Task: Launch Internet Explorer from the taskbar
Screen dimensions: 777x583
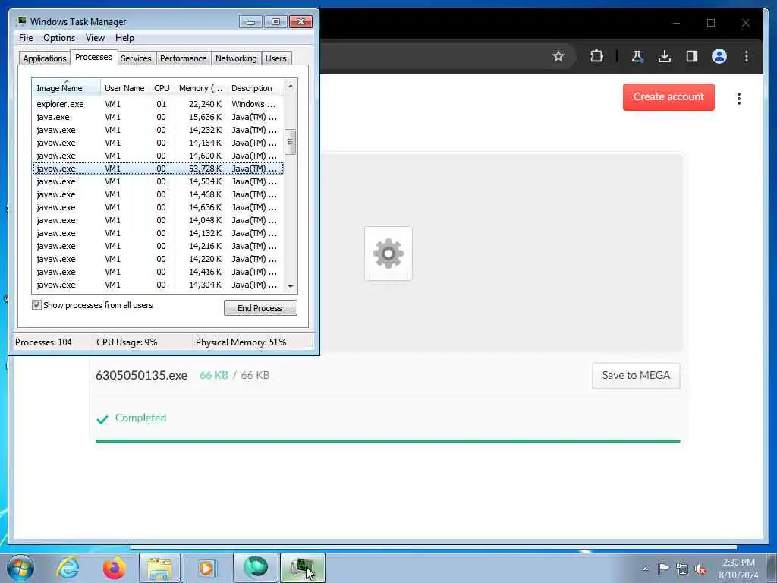Action: pyautogui.click(x=68, y=568)
